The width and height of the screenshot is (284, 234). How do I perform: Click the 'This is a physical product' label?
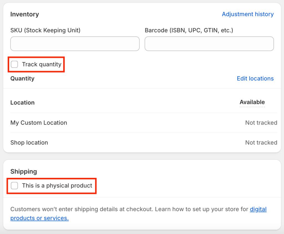point(57,186)
